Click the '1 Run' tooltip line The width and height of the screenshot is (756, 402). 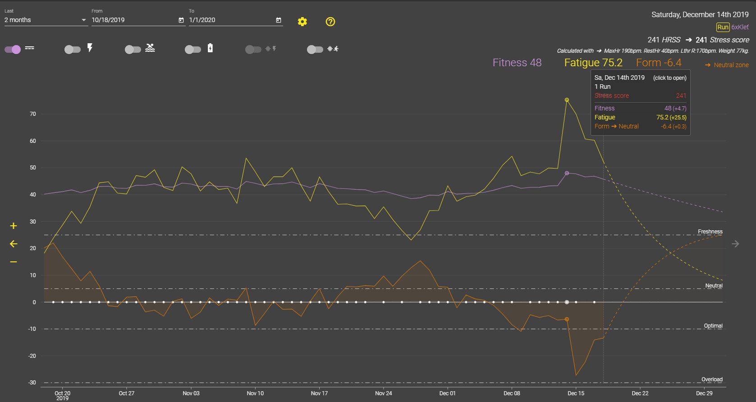[602, 87]
